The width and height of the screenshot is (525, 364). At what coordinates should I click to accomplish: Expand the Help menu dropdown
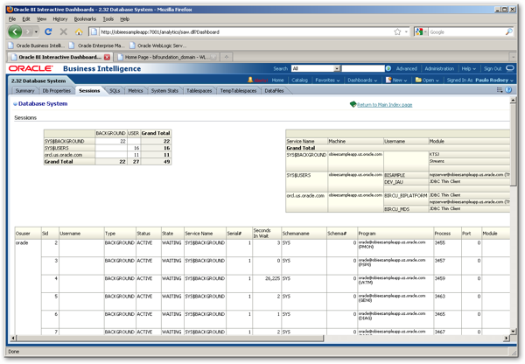(x=469, y=68)
